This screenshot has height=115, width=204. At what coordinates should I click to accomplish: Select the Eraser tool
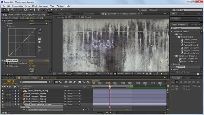[51, 10]
